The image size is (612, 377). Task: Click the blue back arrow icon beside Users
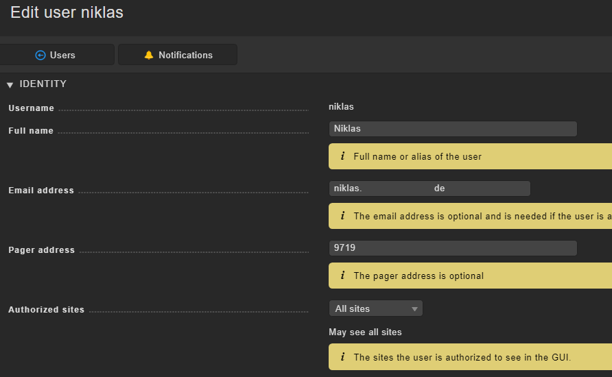click(40, 55)
